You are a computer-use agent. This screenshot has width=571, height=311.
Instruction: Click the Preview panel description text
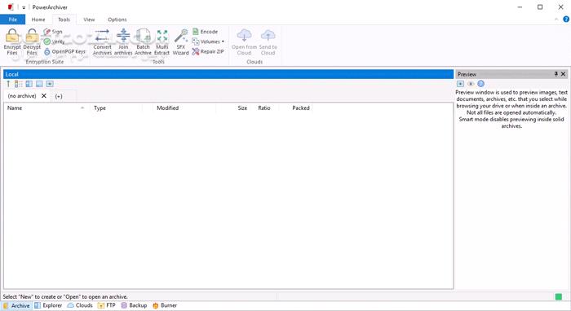(511, 109)
